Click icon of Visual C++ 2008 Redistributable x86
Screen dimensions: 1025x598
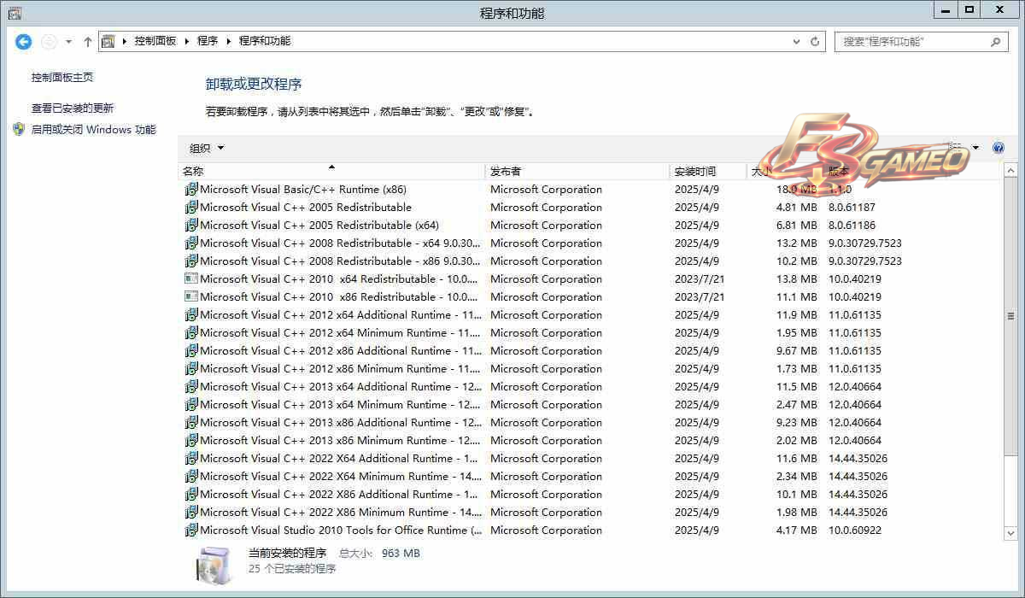click(191, 261)
